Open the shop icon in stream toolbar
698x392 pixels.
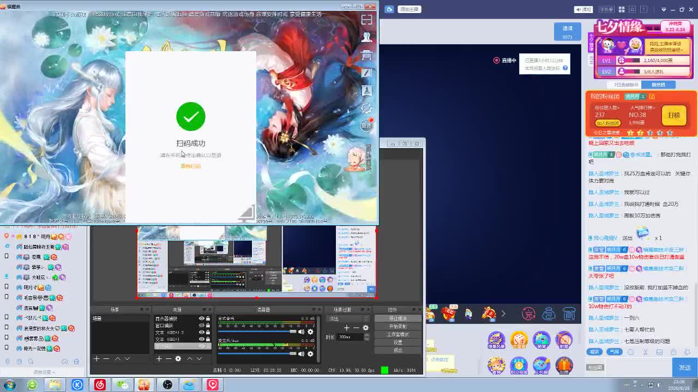(x=569, y=314)
